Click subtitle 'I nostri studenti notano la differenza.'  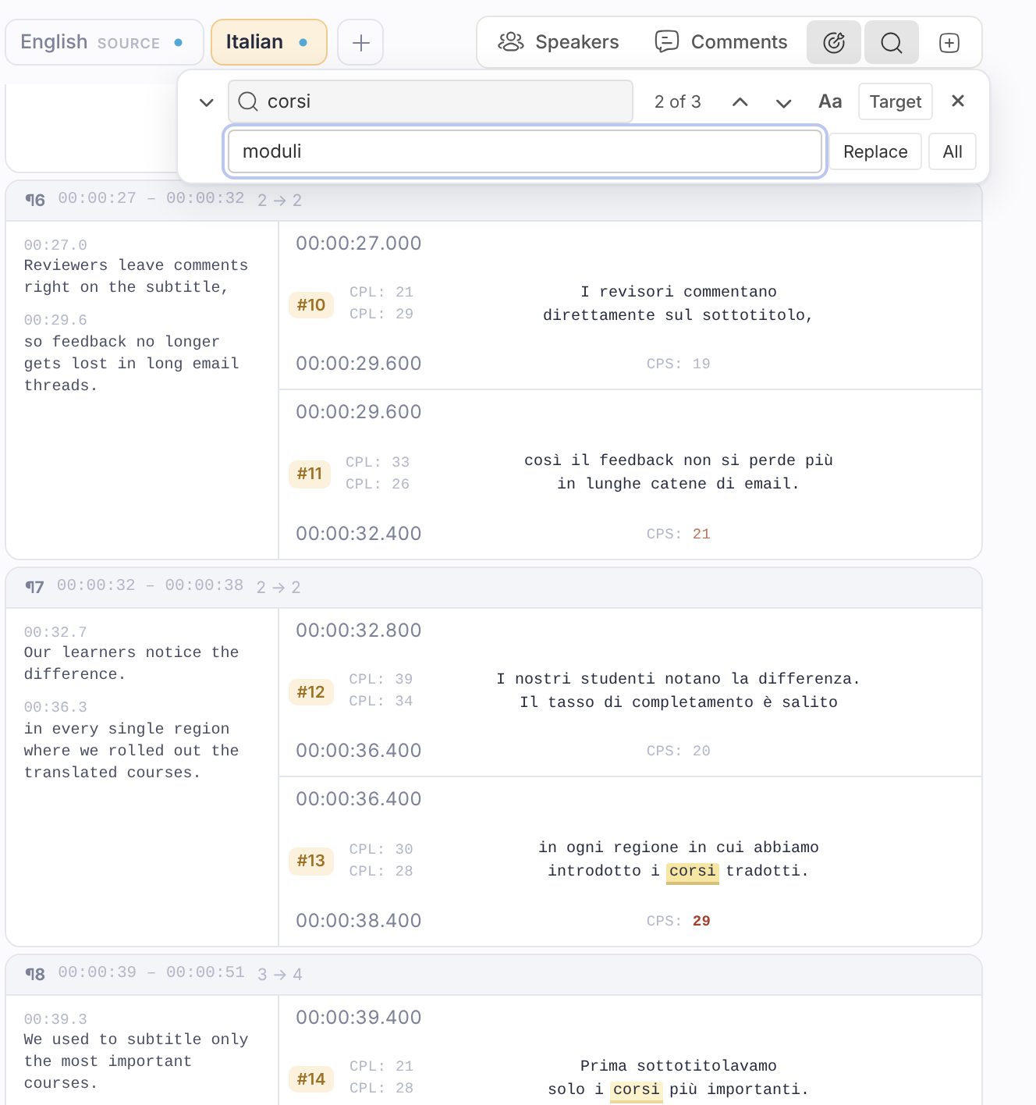[x=679, y=679]
